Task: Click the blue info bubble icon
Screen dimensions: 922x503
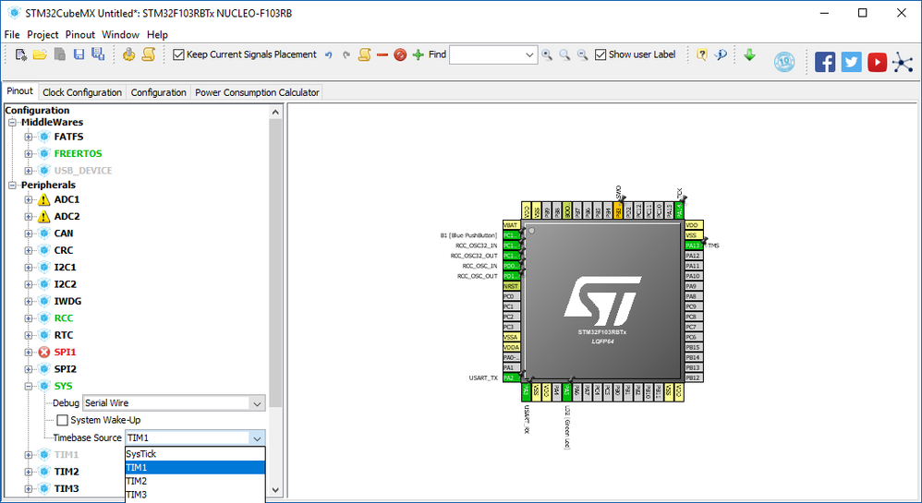Action: coord(721,54)
